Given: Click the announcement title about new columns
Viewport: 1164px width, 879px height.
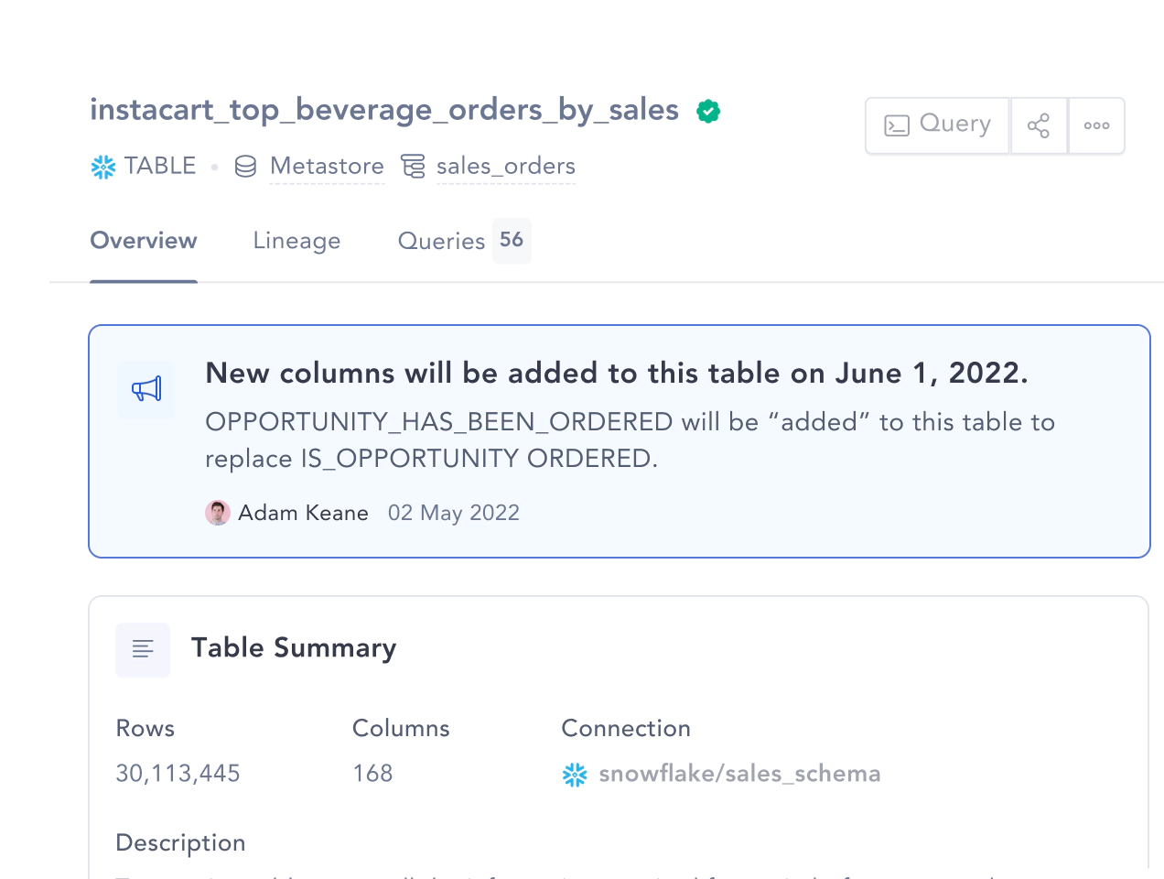Looking at the screenshot, I should [x=617, y=374].
